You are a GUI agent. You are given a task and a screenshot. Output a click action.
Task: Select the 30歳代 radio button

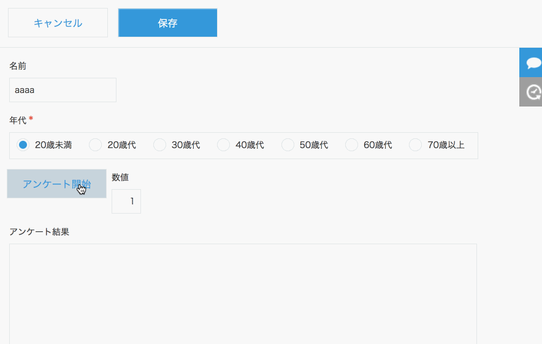pos(159,145)
